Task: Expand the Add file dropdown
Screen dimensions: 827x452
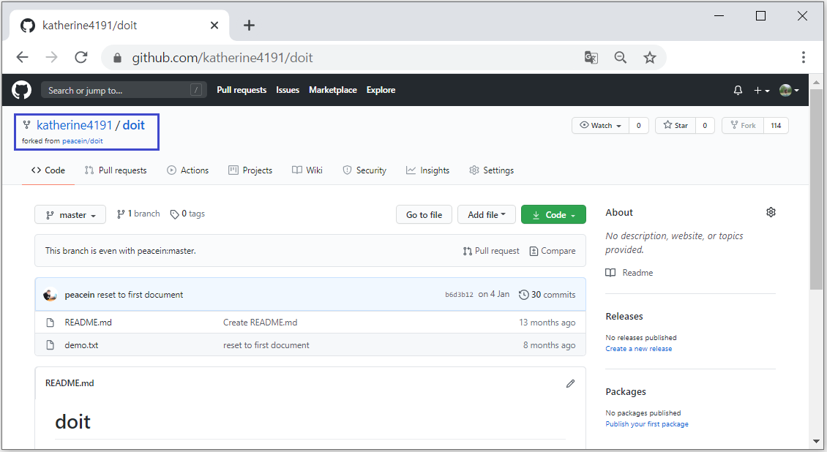Action: click(x=486, y=214)
